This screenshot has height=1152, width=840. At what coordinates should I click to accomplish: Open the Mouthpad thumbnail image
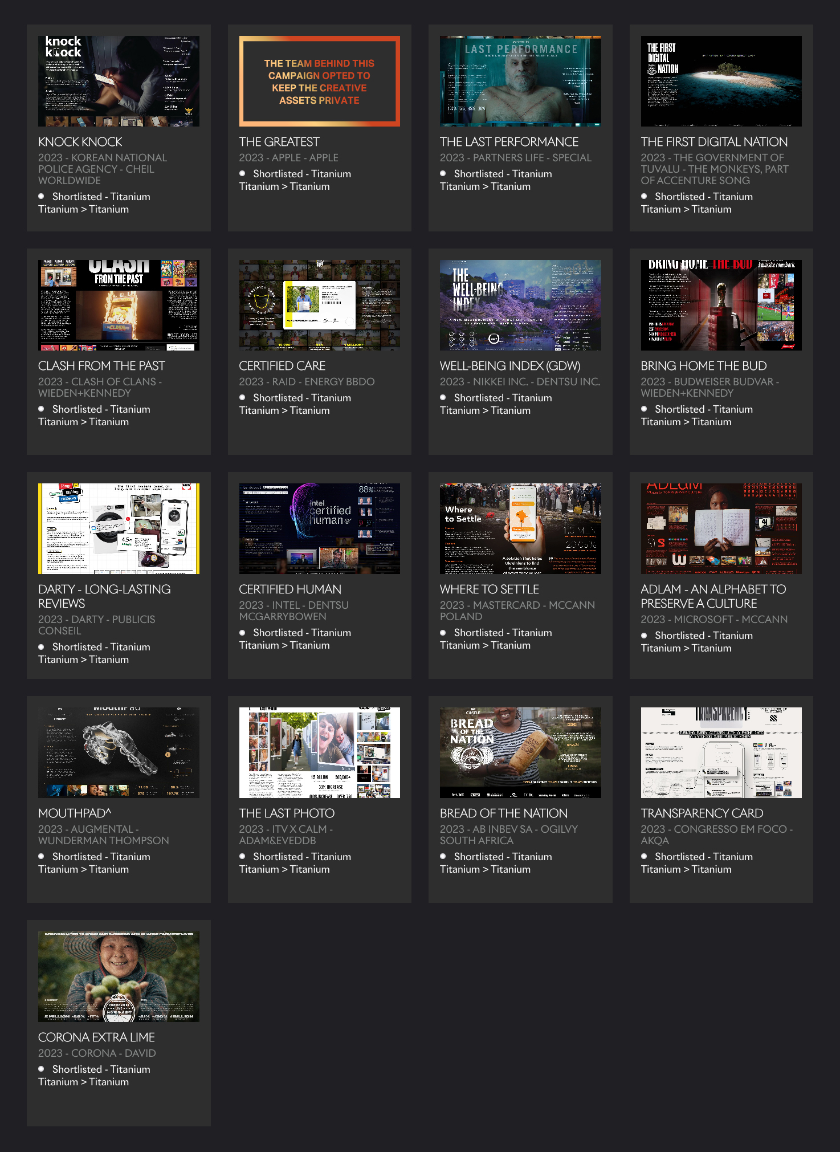(x=119, y=752)
